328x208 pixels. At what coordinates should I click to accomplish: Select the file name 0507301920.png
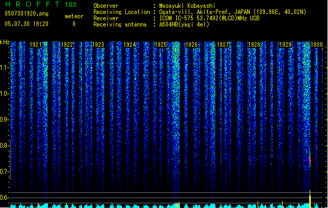(x=27, y=14)
